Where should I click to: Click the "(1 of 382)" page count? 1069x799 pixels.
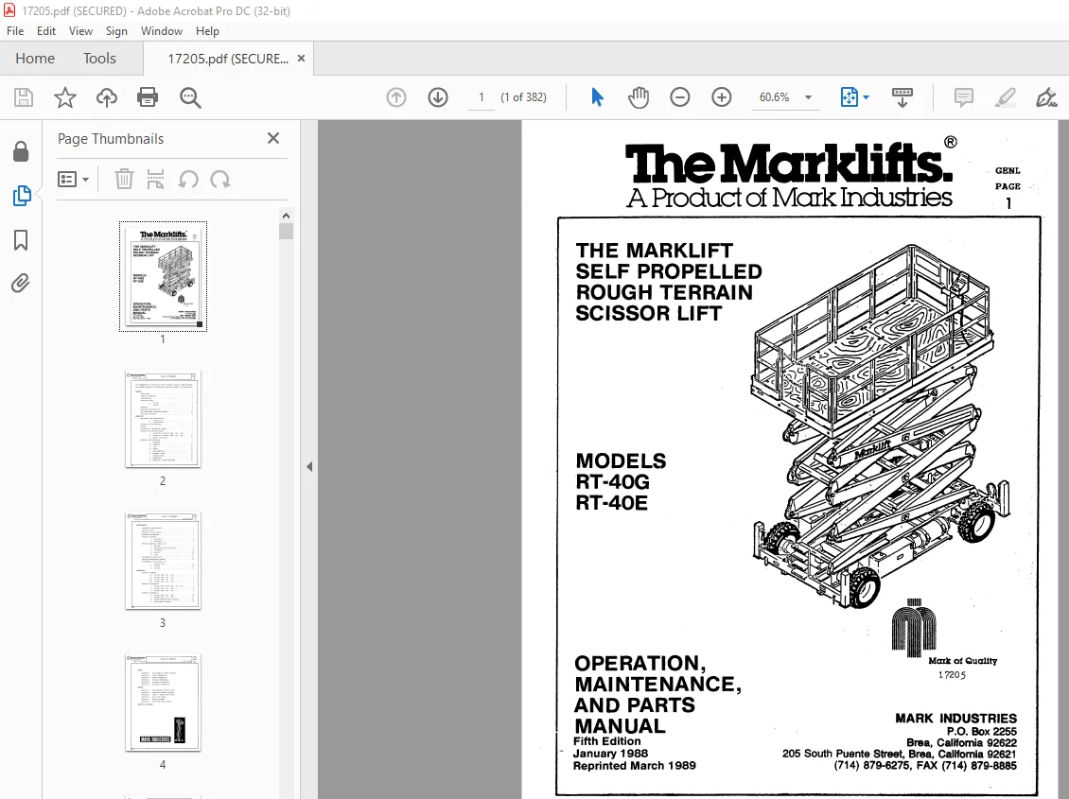point(523,97)
